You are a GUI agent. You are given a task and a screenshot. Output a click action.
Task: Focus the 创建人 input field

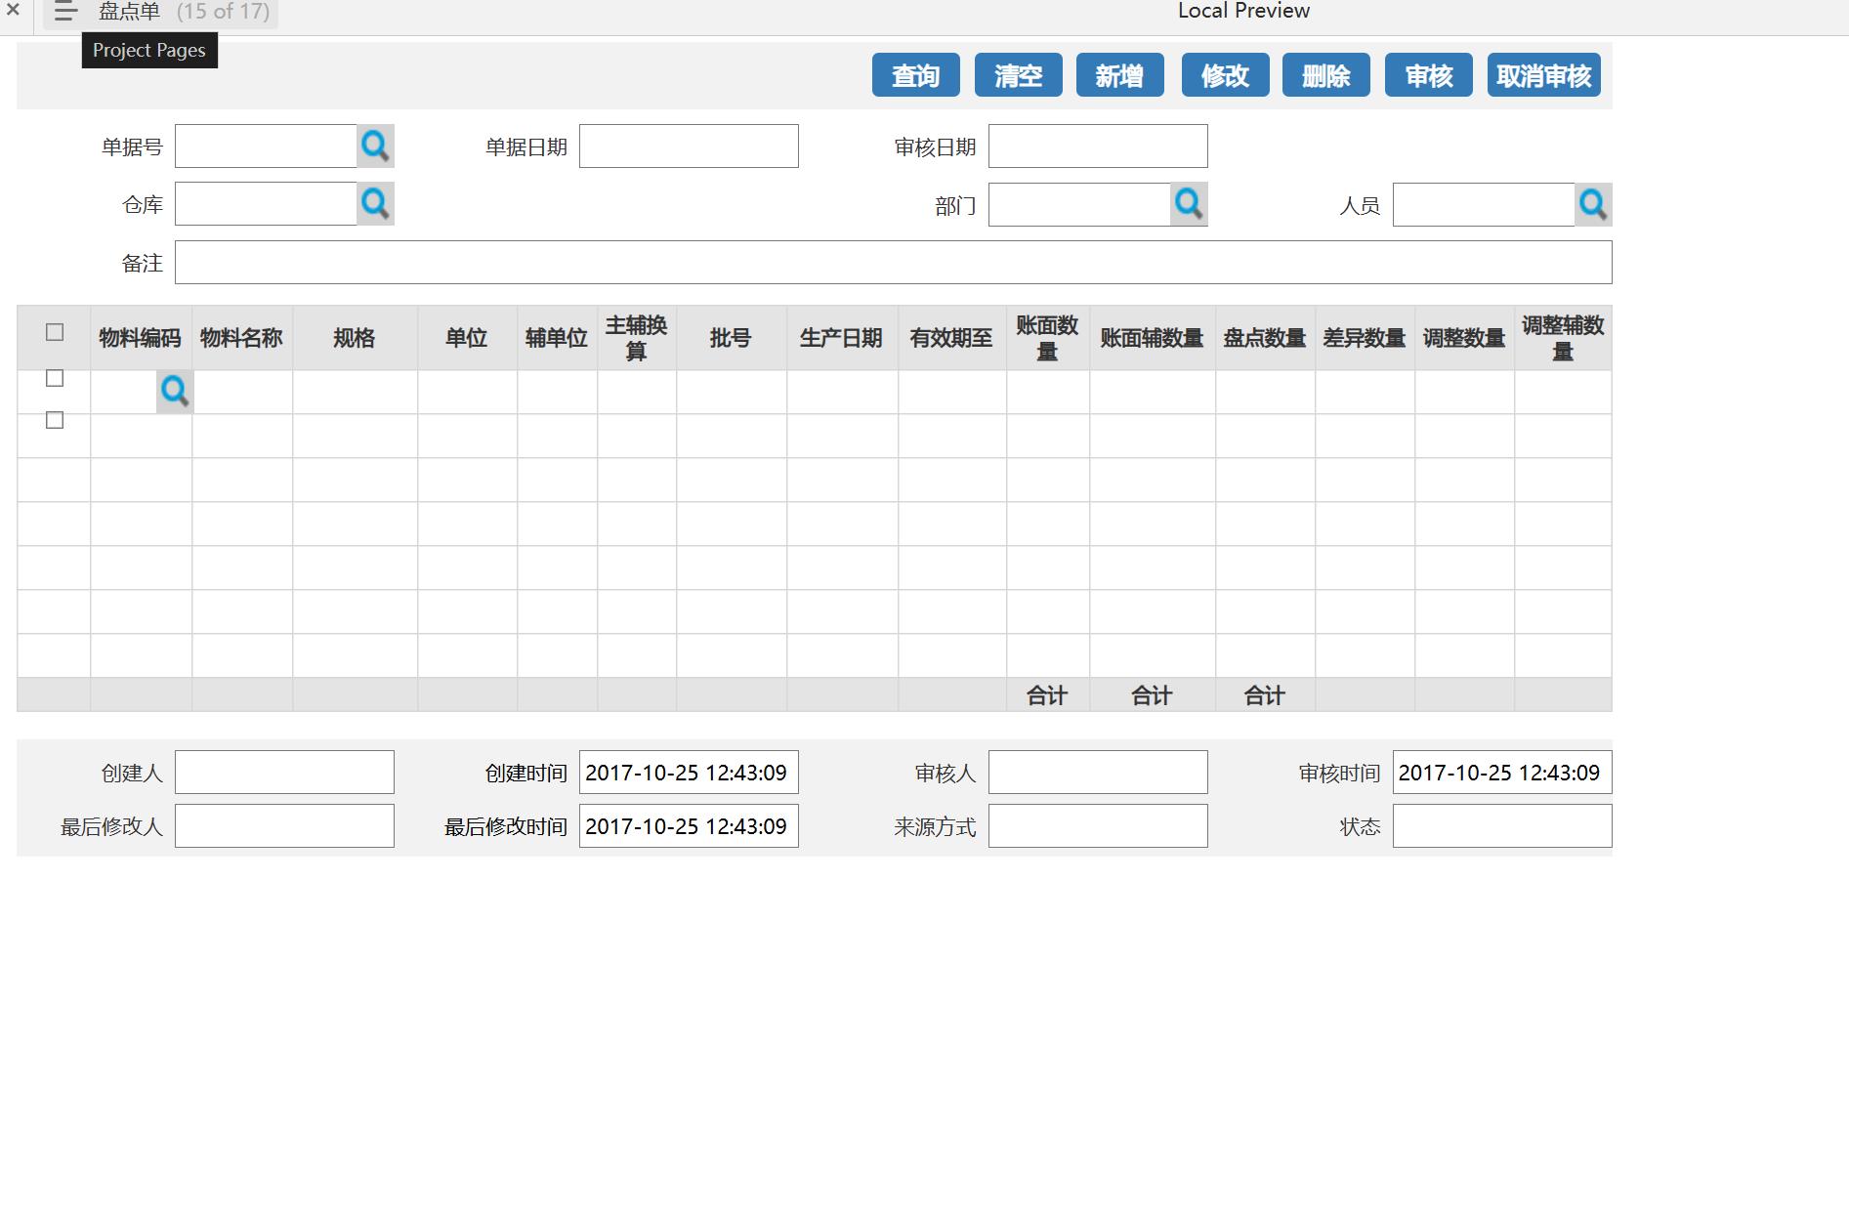(x=284, y=773)
